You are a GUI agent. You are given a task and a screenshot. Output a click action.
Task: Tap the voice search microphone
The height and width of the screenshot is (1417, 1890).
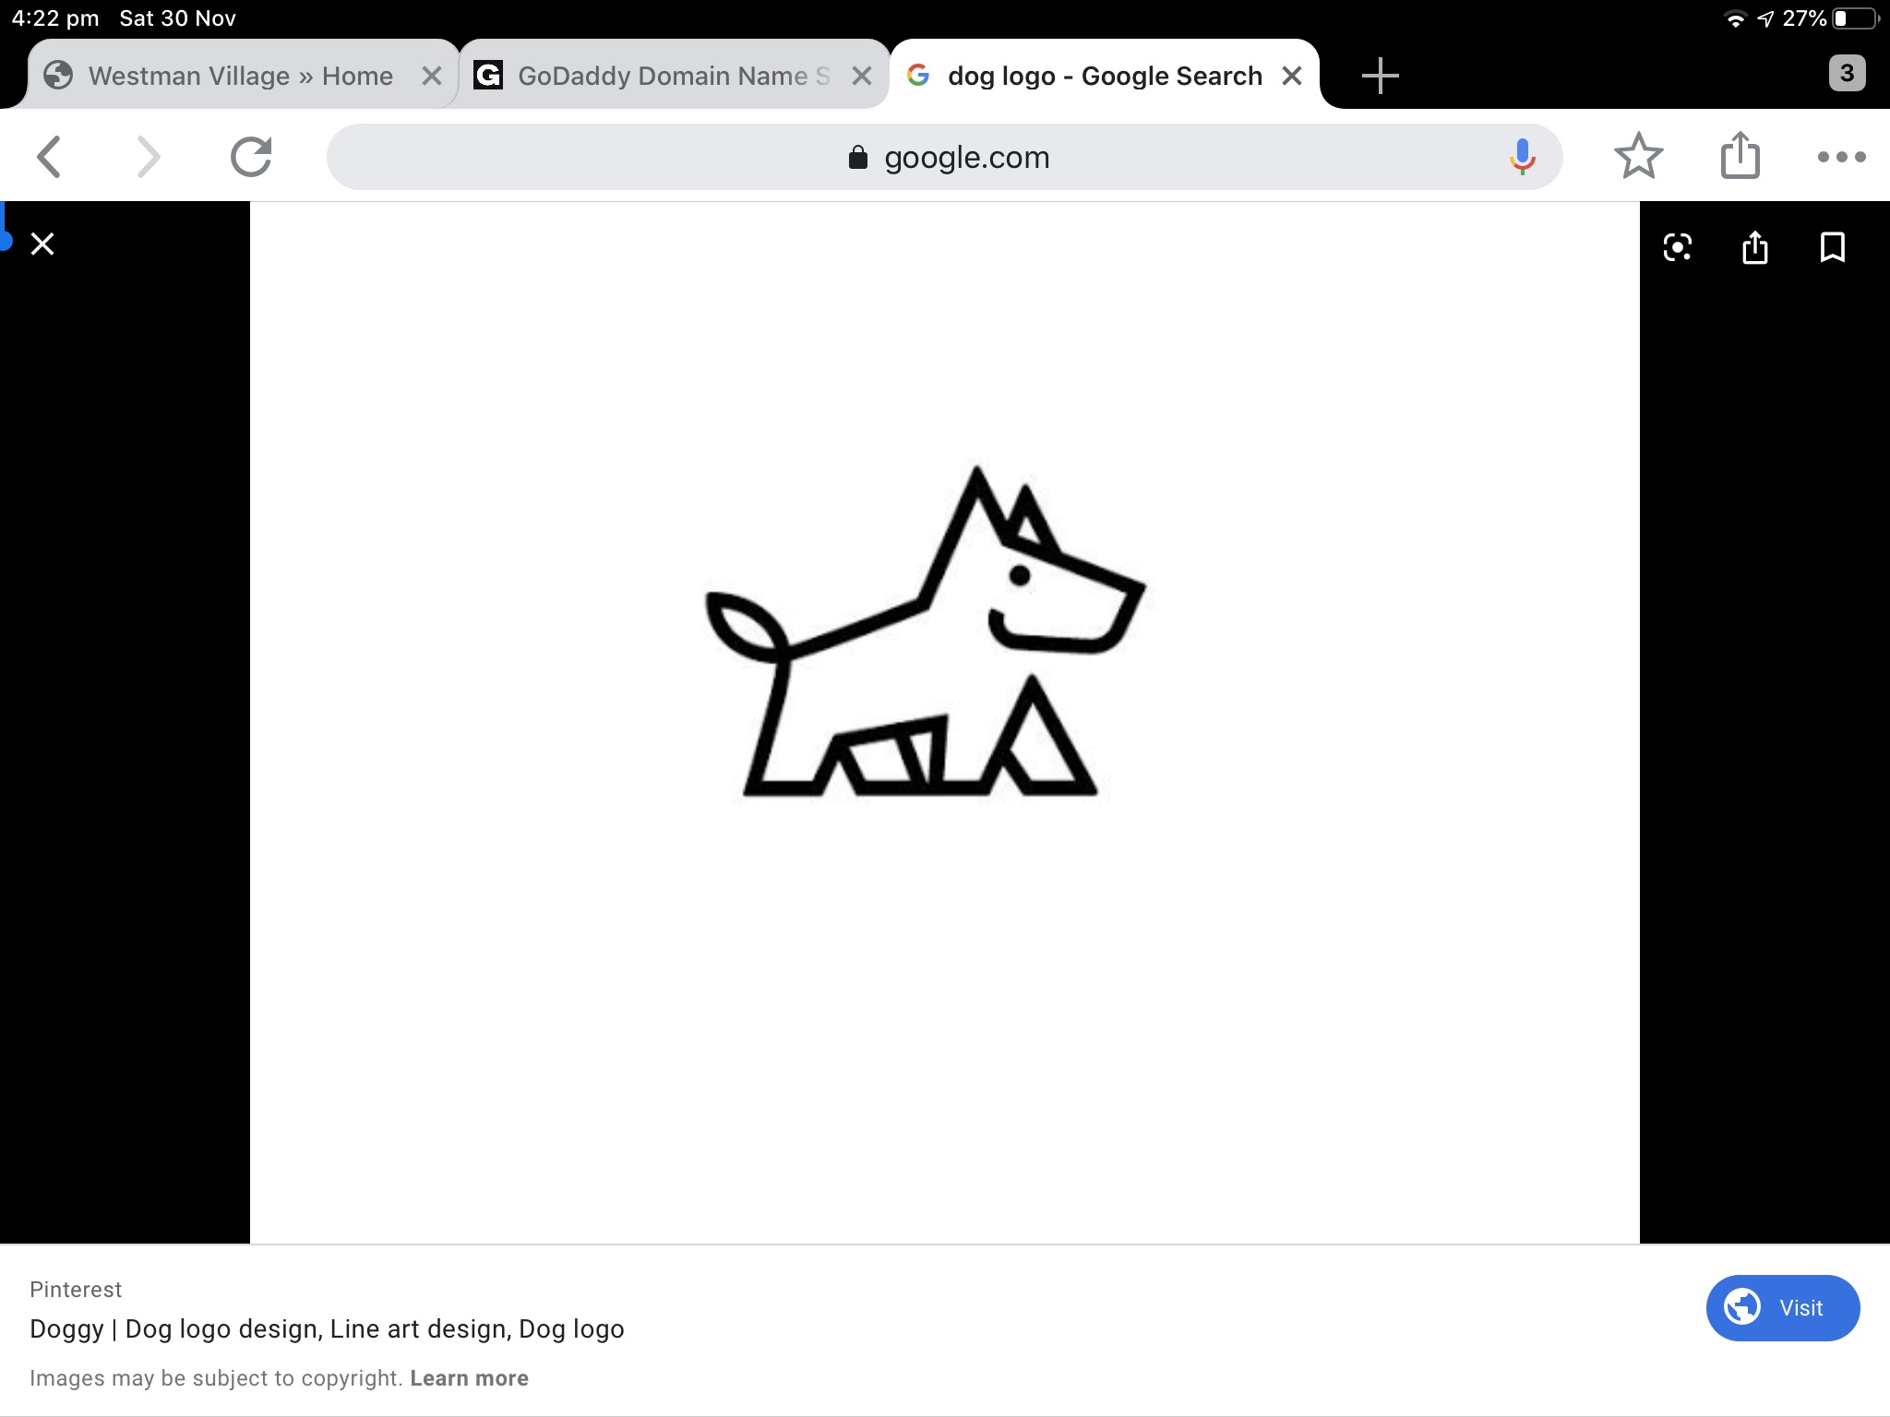1522,157
